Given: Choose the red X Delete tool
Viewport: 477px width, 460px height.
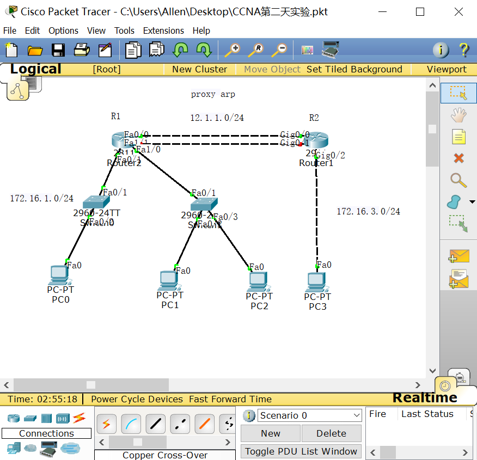Looking at the screenshot, I should [458, 158].
